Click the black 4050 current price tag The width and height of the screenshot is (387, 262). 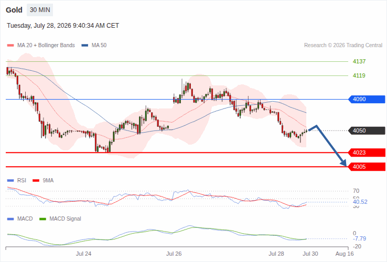367,130
